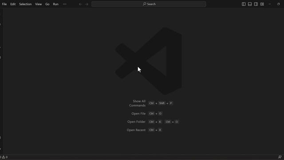Viewport: 284px width, 160px height.
Task: Click the P key hint for Show All Commands
Action: [171, 103]
